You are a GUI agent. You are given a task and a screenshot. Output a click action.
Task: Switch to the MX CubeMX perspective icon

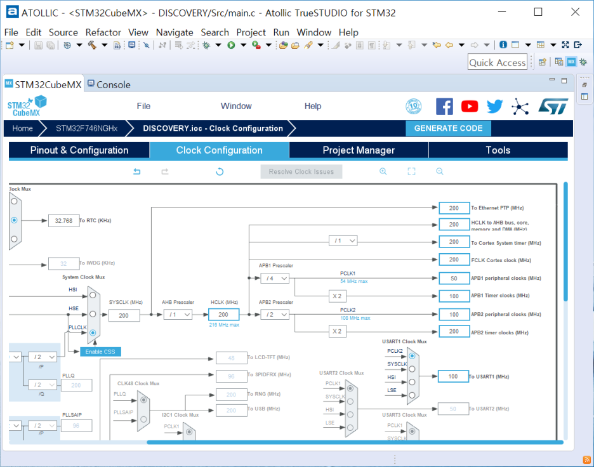pyautogui.click(x=571, y=62)
